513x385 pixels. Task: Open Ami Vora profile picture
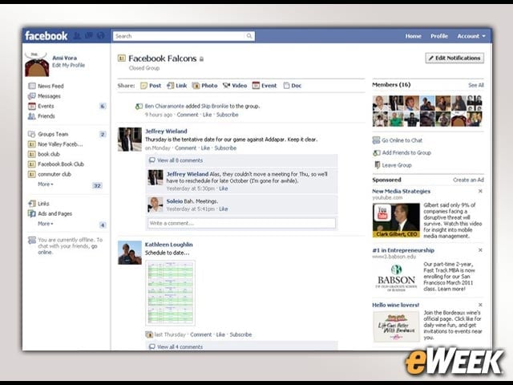click(x=37, y=64)
